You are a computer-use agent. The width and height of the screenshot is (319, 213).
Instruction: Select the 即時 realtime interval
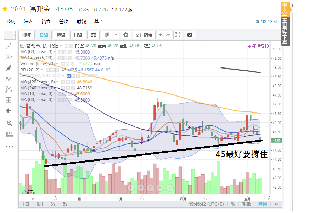pyautogui.click(x=27, y=35)
